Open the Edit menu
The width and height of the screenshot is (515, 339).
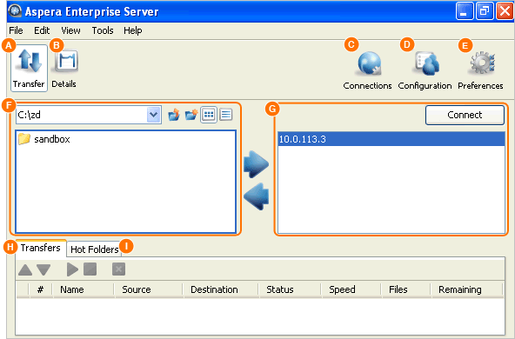click(x=42, y=30)
